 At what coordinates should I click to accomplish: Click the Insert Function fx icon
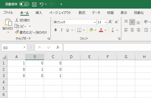[58, 47]
